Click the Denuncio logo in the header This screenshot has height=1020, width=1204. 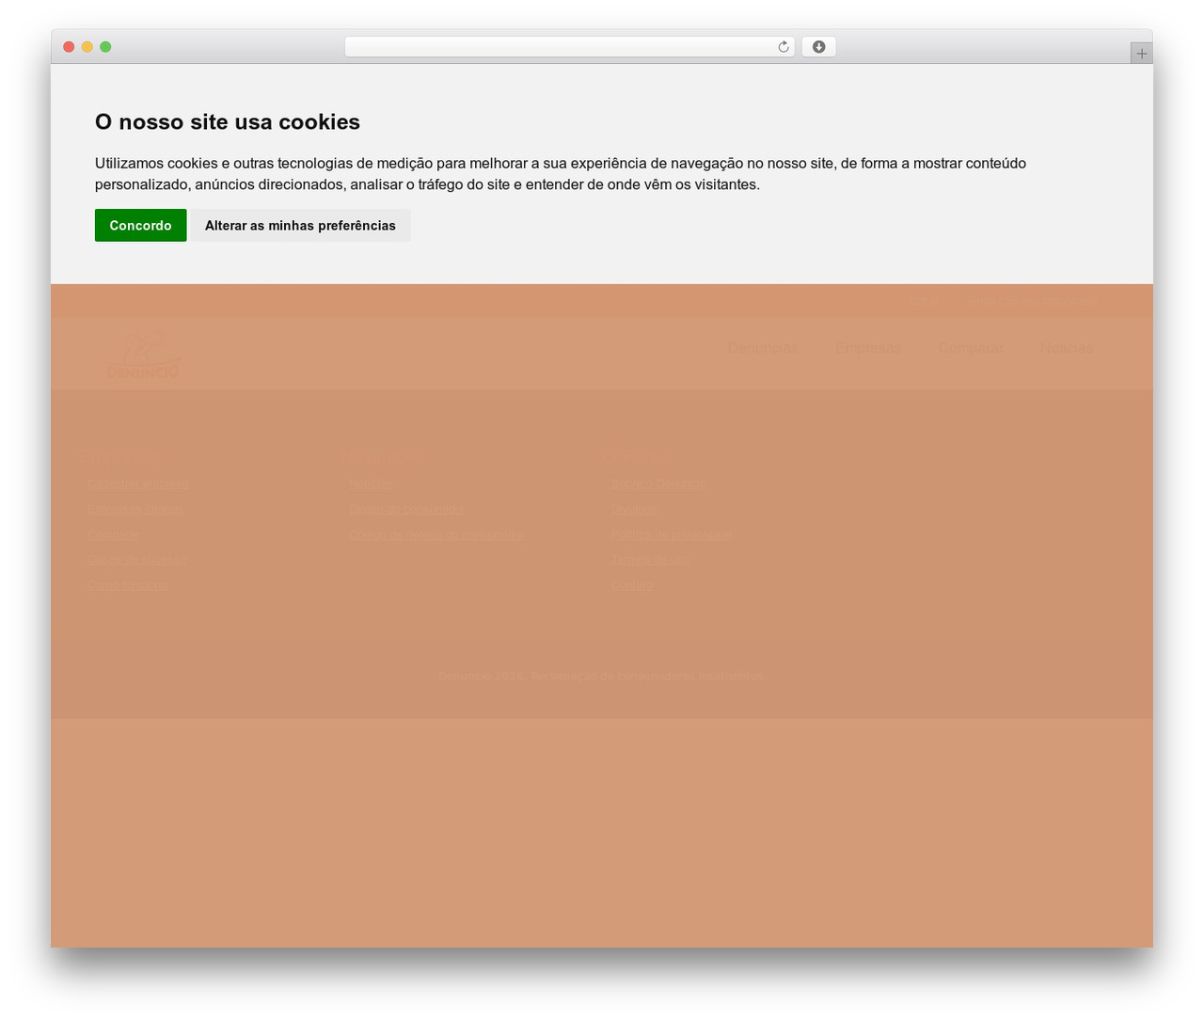[143, 356]
